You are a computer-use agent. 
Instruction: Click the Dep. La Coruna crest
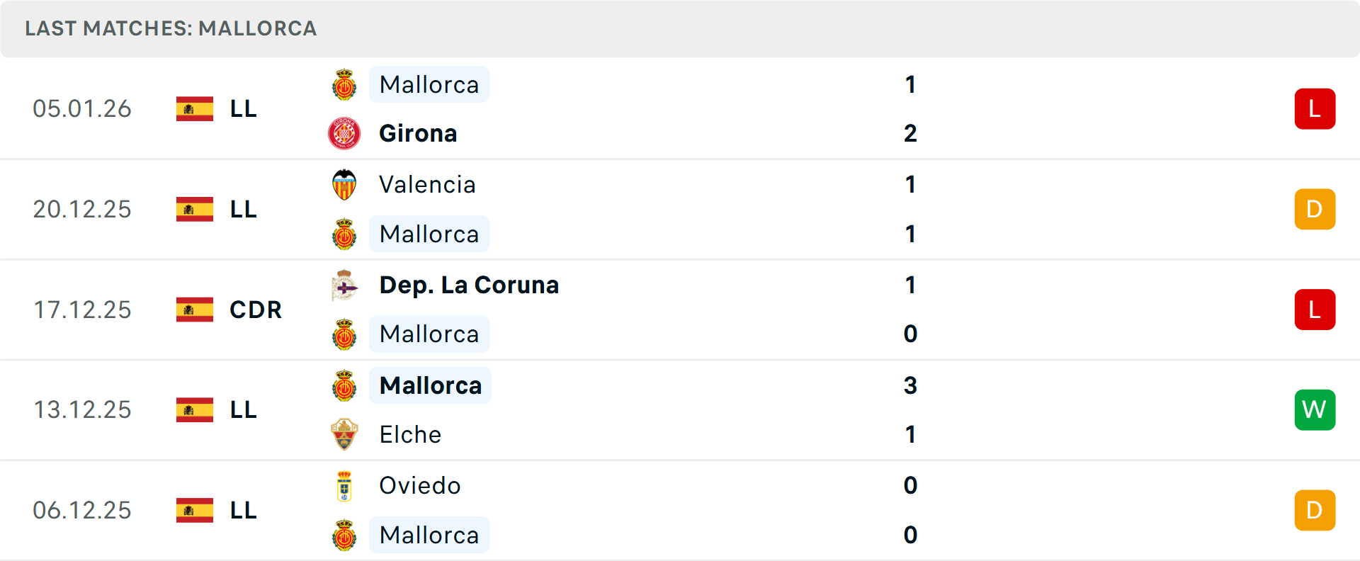[x=344, y=285]
